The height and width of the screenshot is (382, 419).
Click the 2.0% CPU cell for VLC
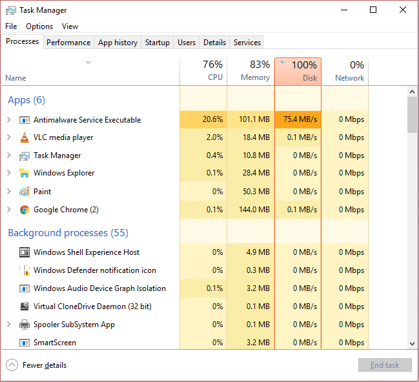[203, 137]
